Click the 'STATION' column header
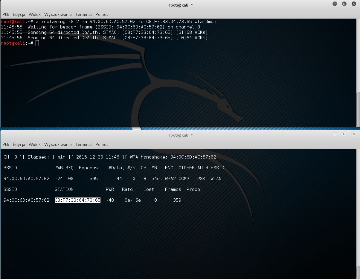The width and height of the screenshot is (360, 279). pyautogui.click(x=64, y=189)
